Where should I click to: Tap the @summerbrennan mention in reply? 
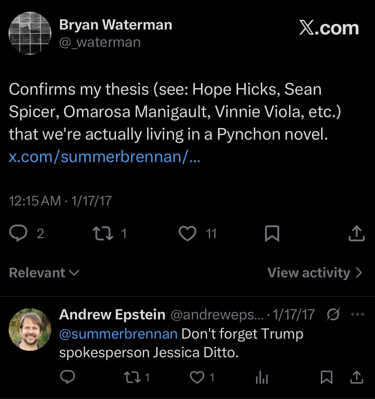pyautogui.click(x=118, y=334)
